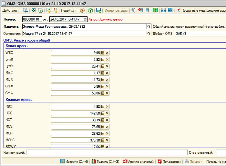
Task: Open the Действия dropdown menu
Action: (11, 10)
